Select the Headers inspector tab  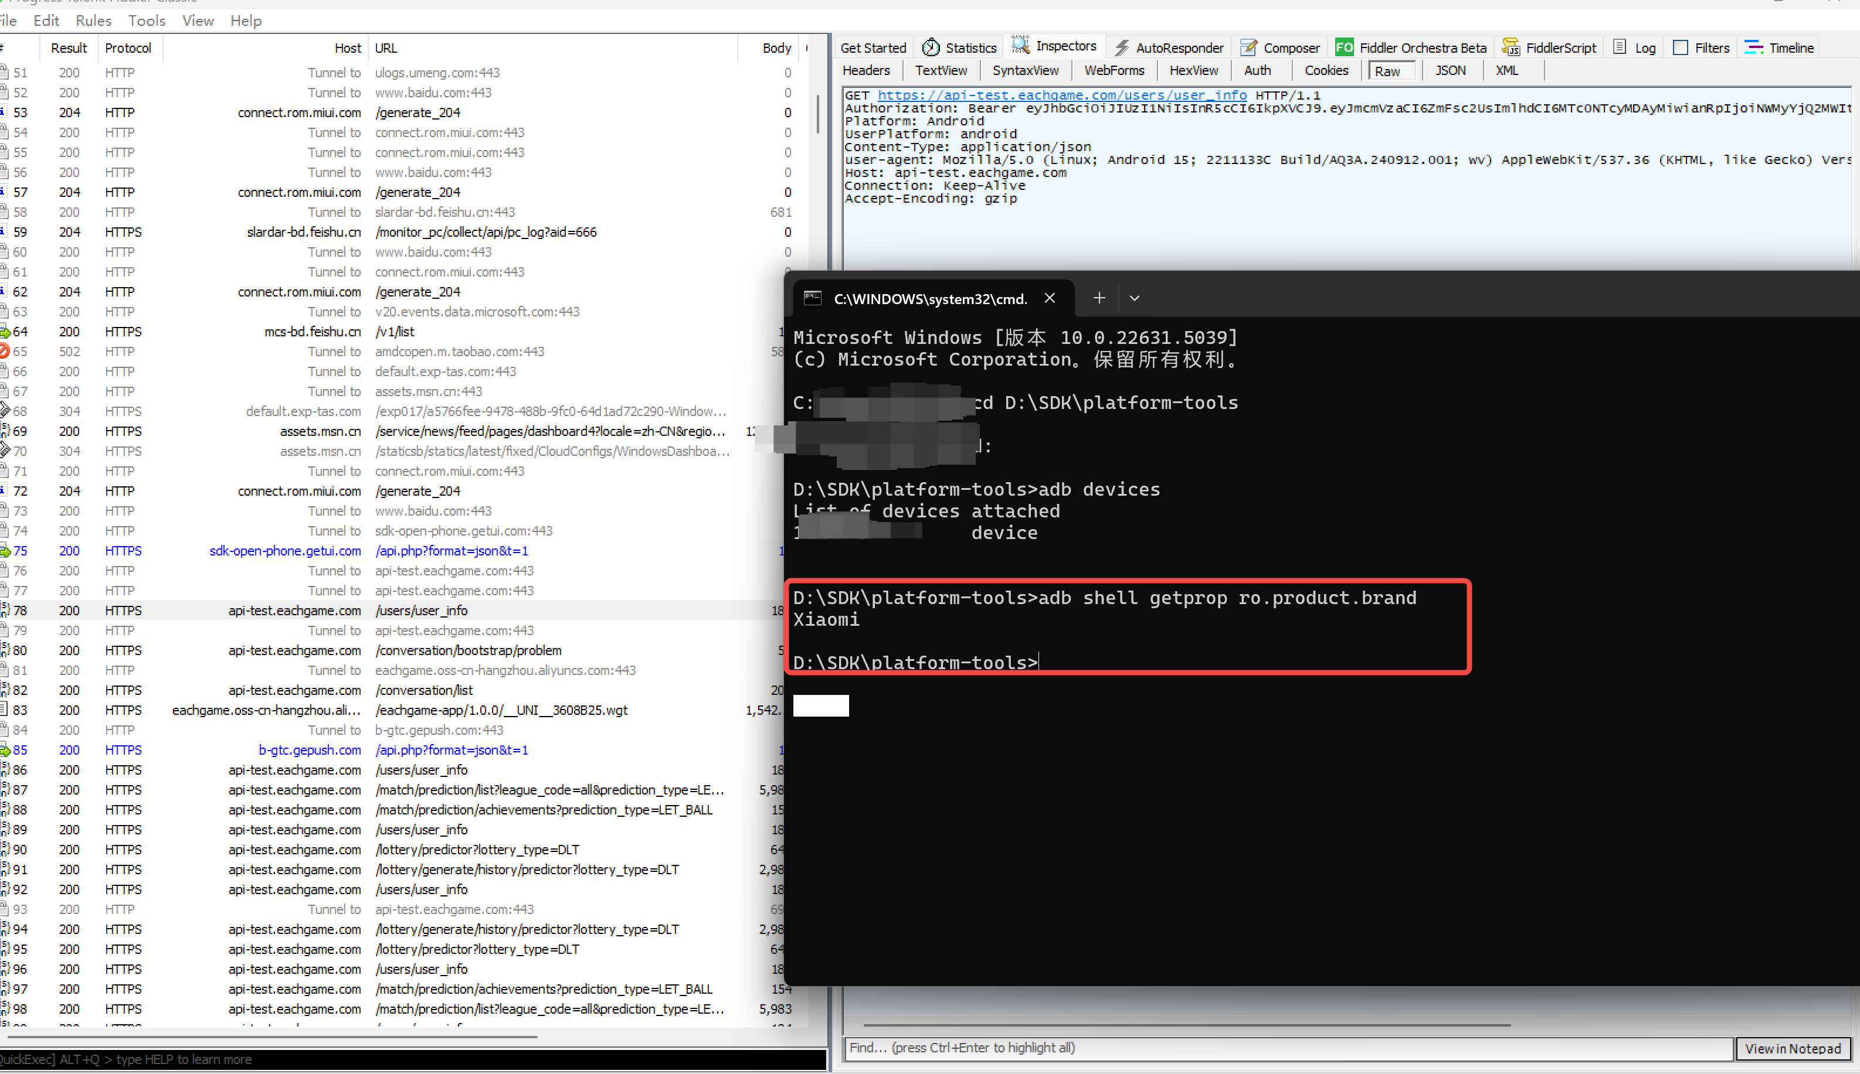865,71
